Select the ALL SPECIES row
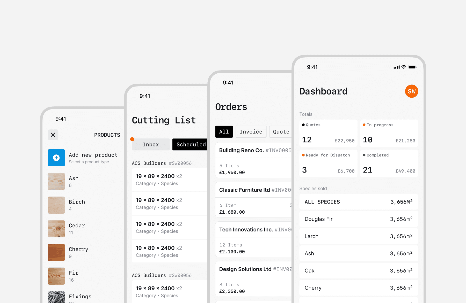Viewport: 466px width, 303px height. tap(359, 202)
